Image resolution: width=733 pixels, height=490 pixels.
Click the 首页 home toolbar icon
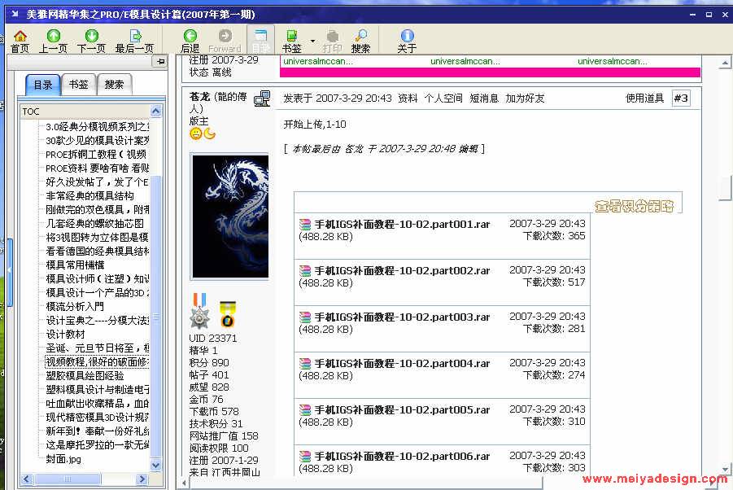20,37
